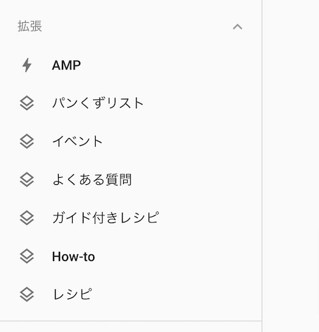Click the AMP lightning bolt icon
The height and width of the screenshot is (332, 319).
[x=27, y=65]
